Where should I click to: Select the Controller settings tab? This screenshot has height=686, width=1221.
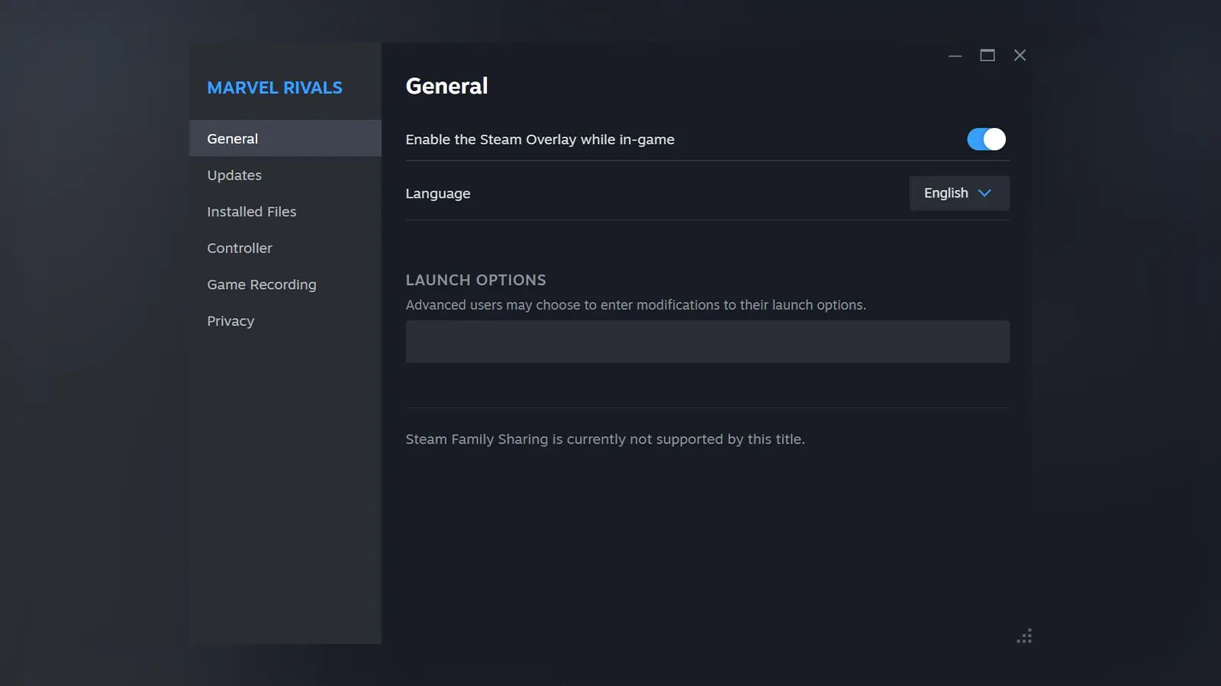coord(239,248)
